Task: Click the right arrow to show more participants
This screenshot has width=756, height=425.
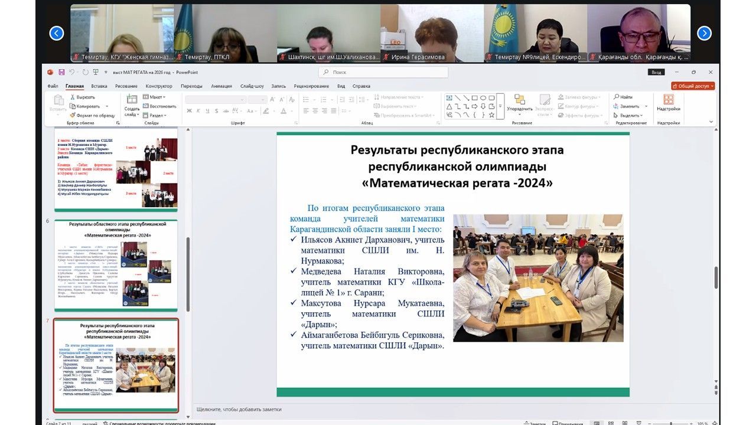Action: (x=704, y=34)
